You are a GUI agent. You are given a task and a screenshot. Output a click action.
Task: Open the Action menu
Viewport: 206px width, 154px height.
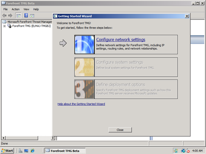coord(15,9)
